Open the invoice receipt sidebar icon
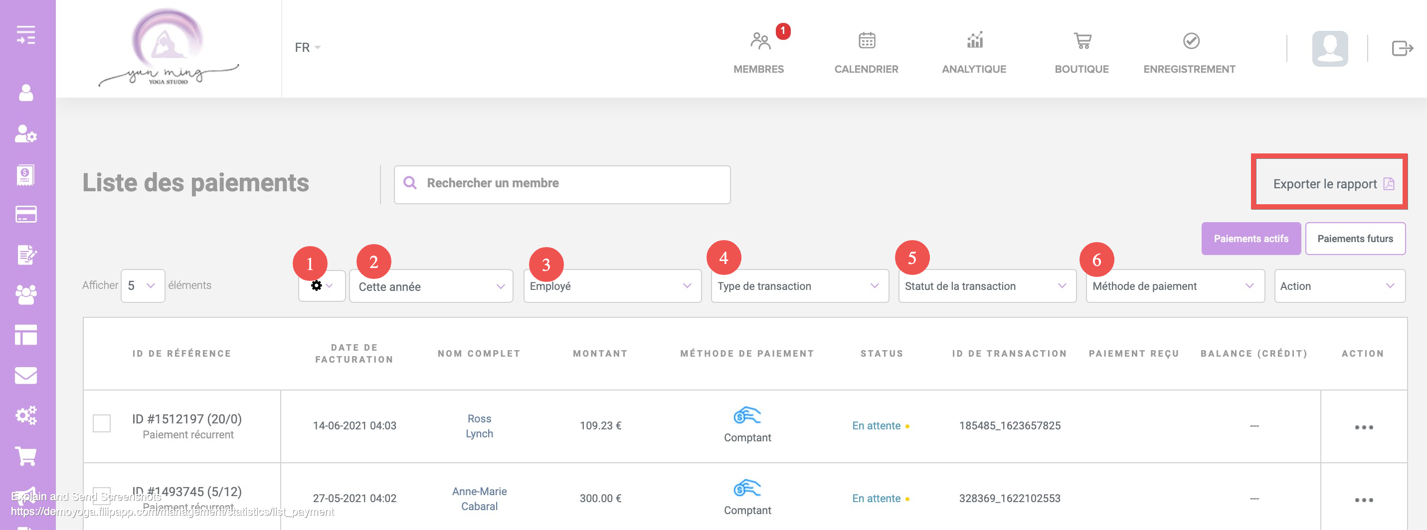Viewport: 1427px width, 530px height. point(26,175)
